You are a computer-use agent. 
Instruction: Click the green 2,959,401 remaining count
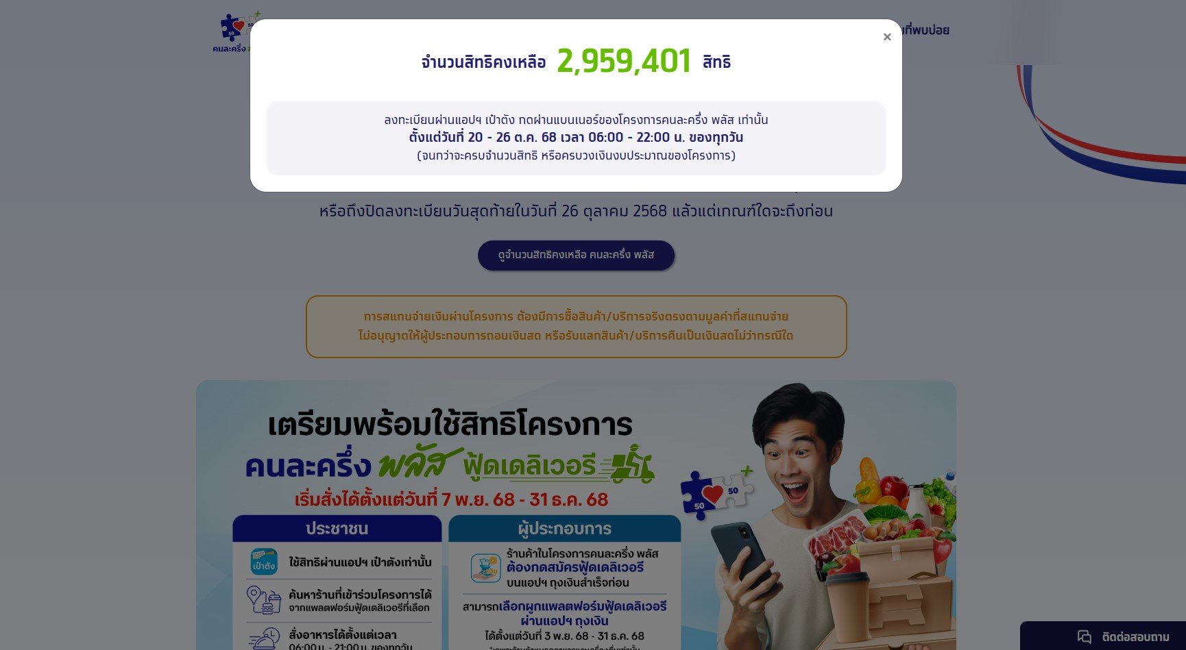point(624,61)
